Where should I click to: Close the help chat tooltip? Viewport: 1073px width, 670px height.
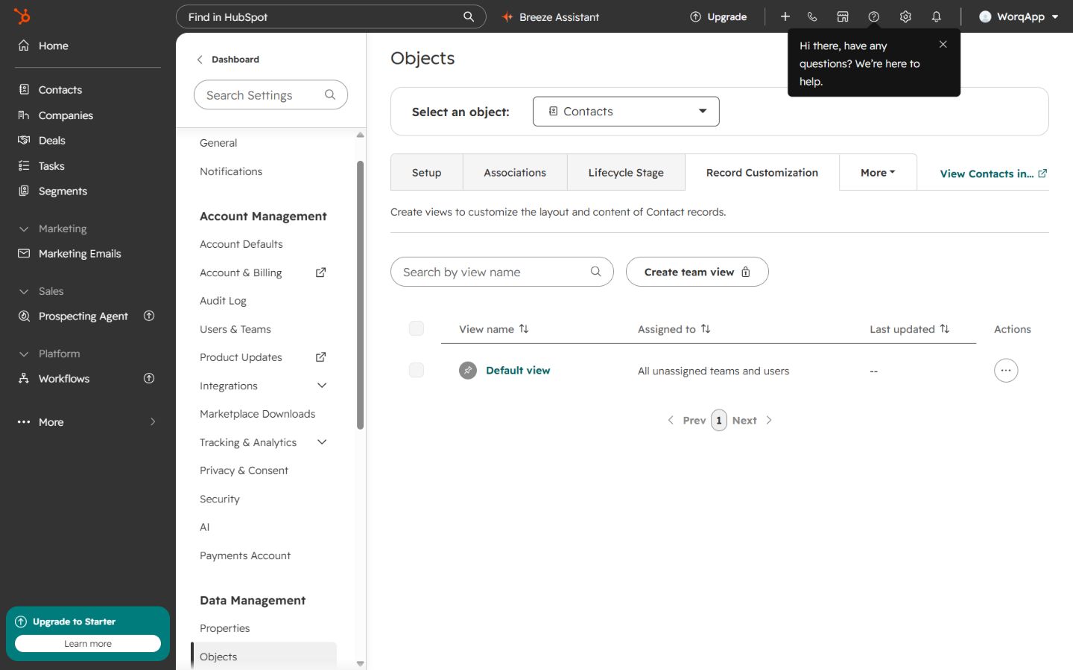(943, 45)
